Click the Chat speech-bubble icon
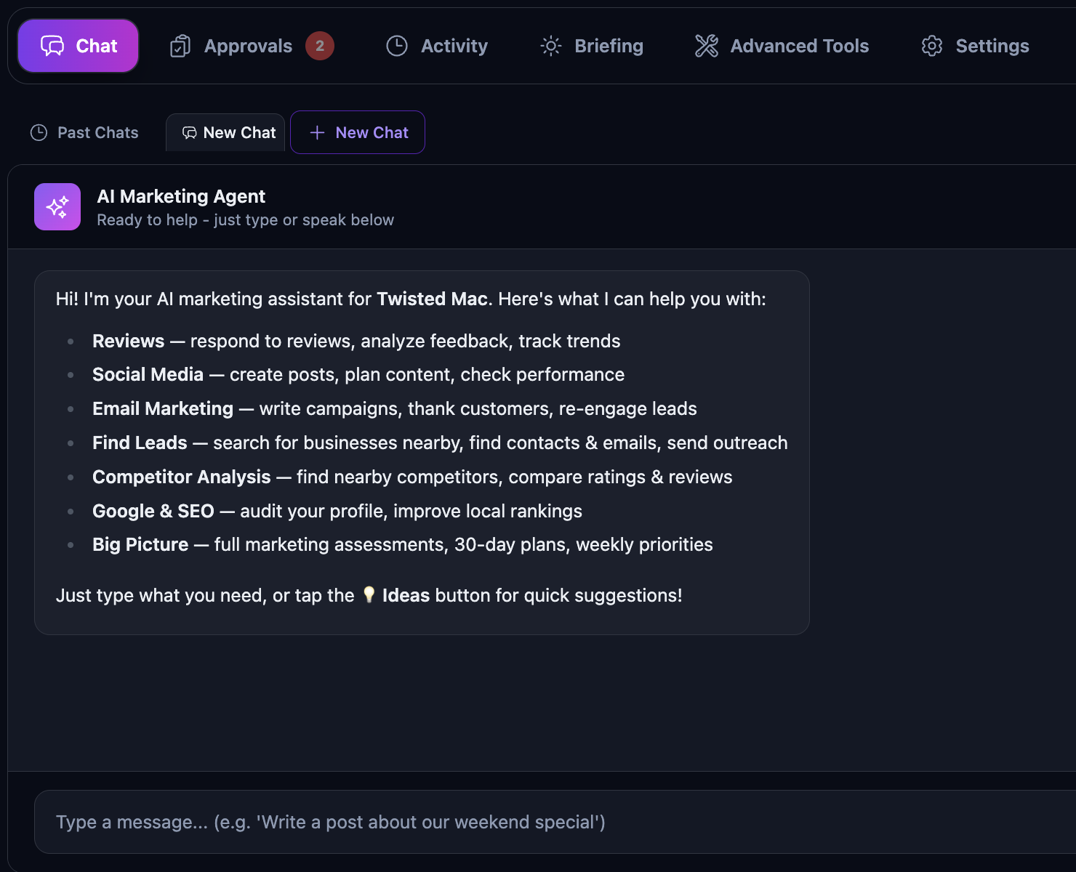The image size is (1076, 872). coord(52,46)
